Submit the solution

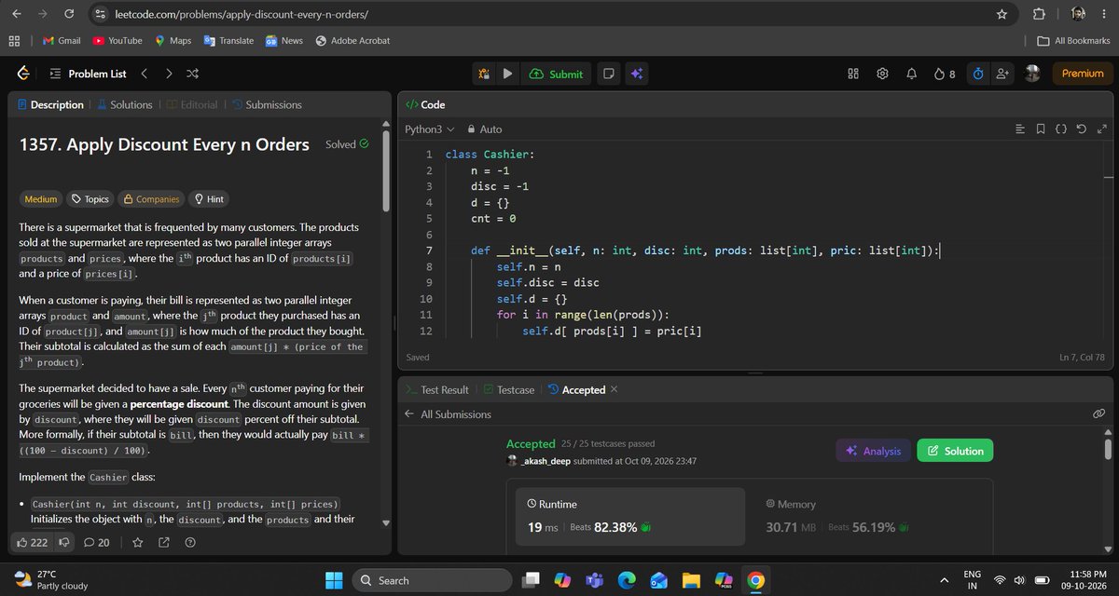click(x=557, y=74)
